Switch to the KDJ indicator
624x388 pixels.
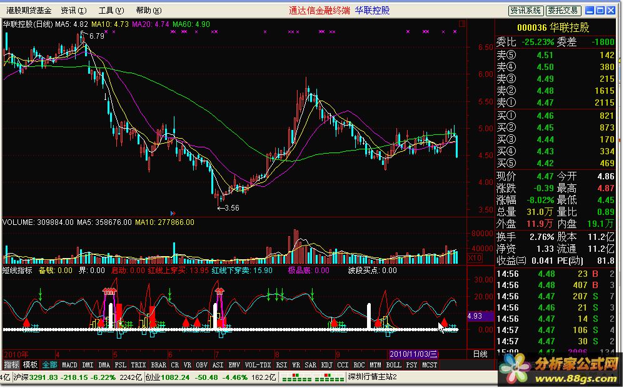pyautogui.click(x=327, y=365)
